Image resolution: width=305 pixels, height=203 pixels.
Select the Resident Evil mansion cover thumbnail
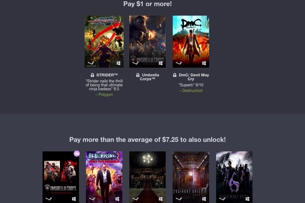coord(148,177)
